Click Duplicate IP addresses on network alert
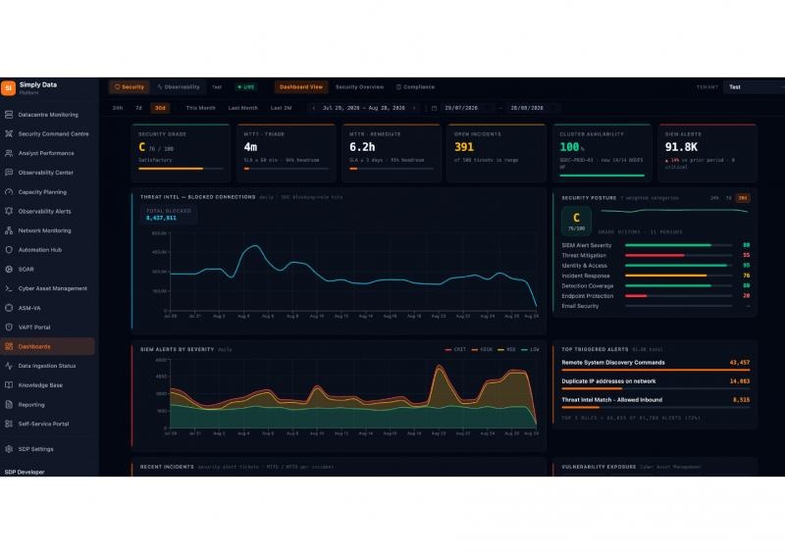Viewport: 785px width, 554px height. [x=655, y=382]
